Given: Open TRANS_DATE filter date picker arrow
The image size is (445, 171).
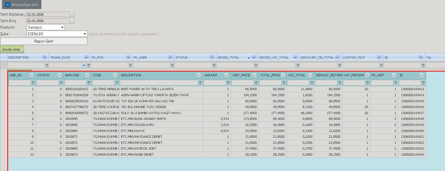Looking at the screenshot, I should point(84,65).
